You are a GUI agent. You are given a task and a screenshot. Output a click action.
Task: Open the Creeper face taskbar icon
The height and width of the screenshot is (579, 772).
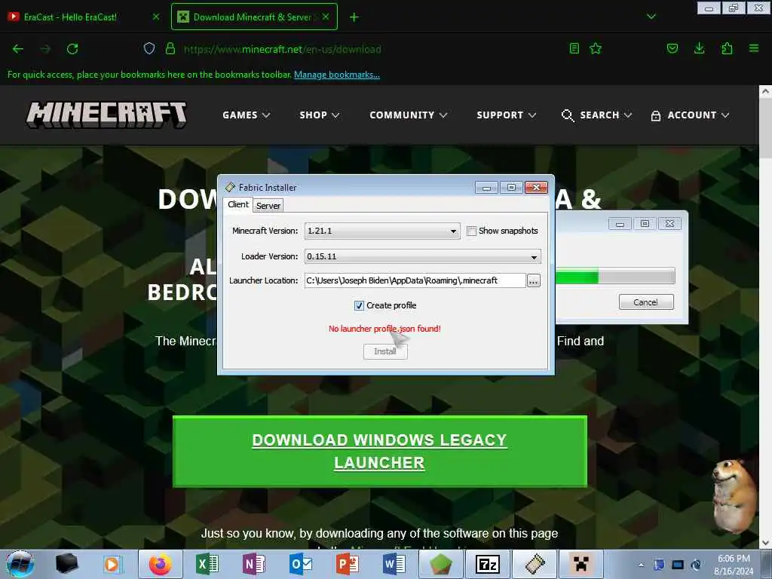581,564
